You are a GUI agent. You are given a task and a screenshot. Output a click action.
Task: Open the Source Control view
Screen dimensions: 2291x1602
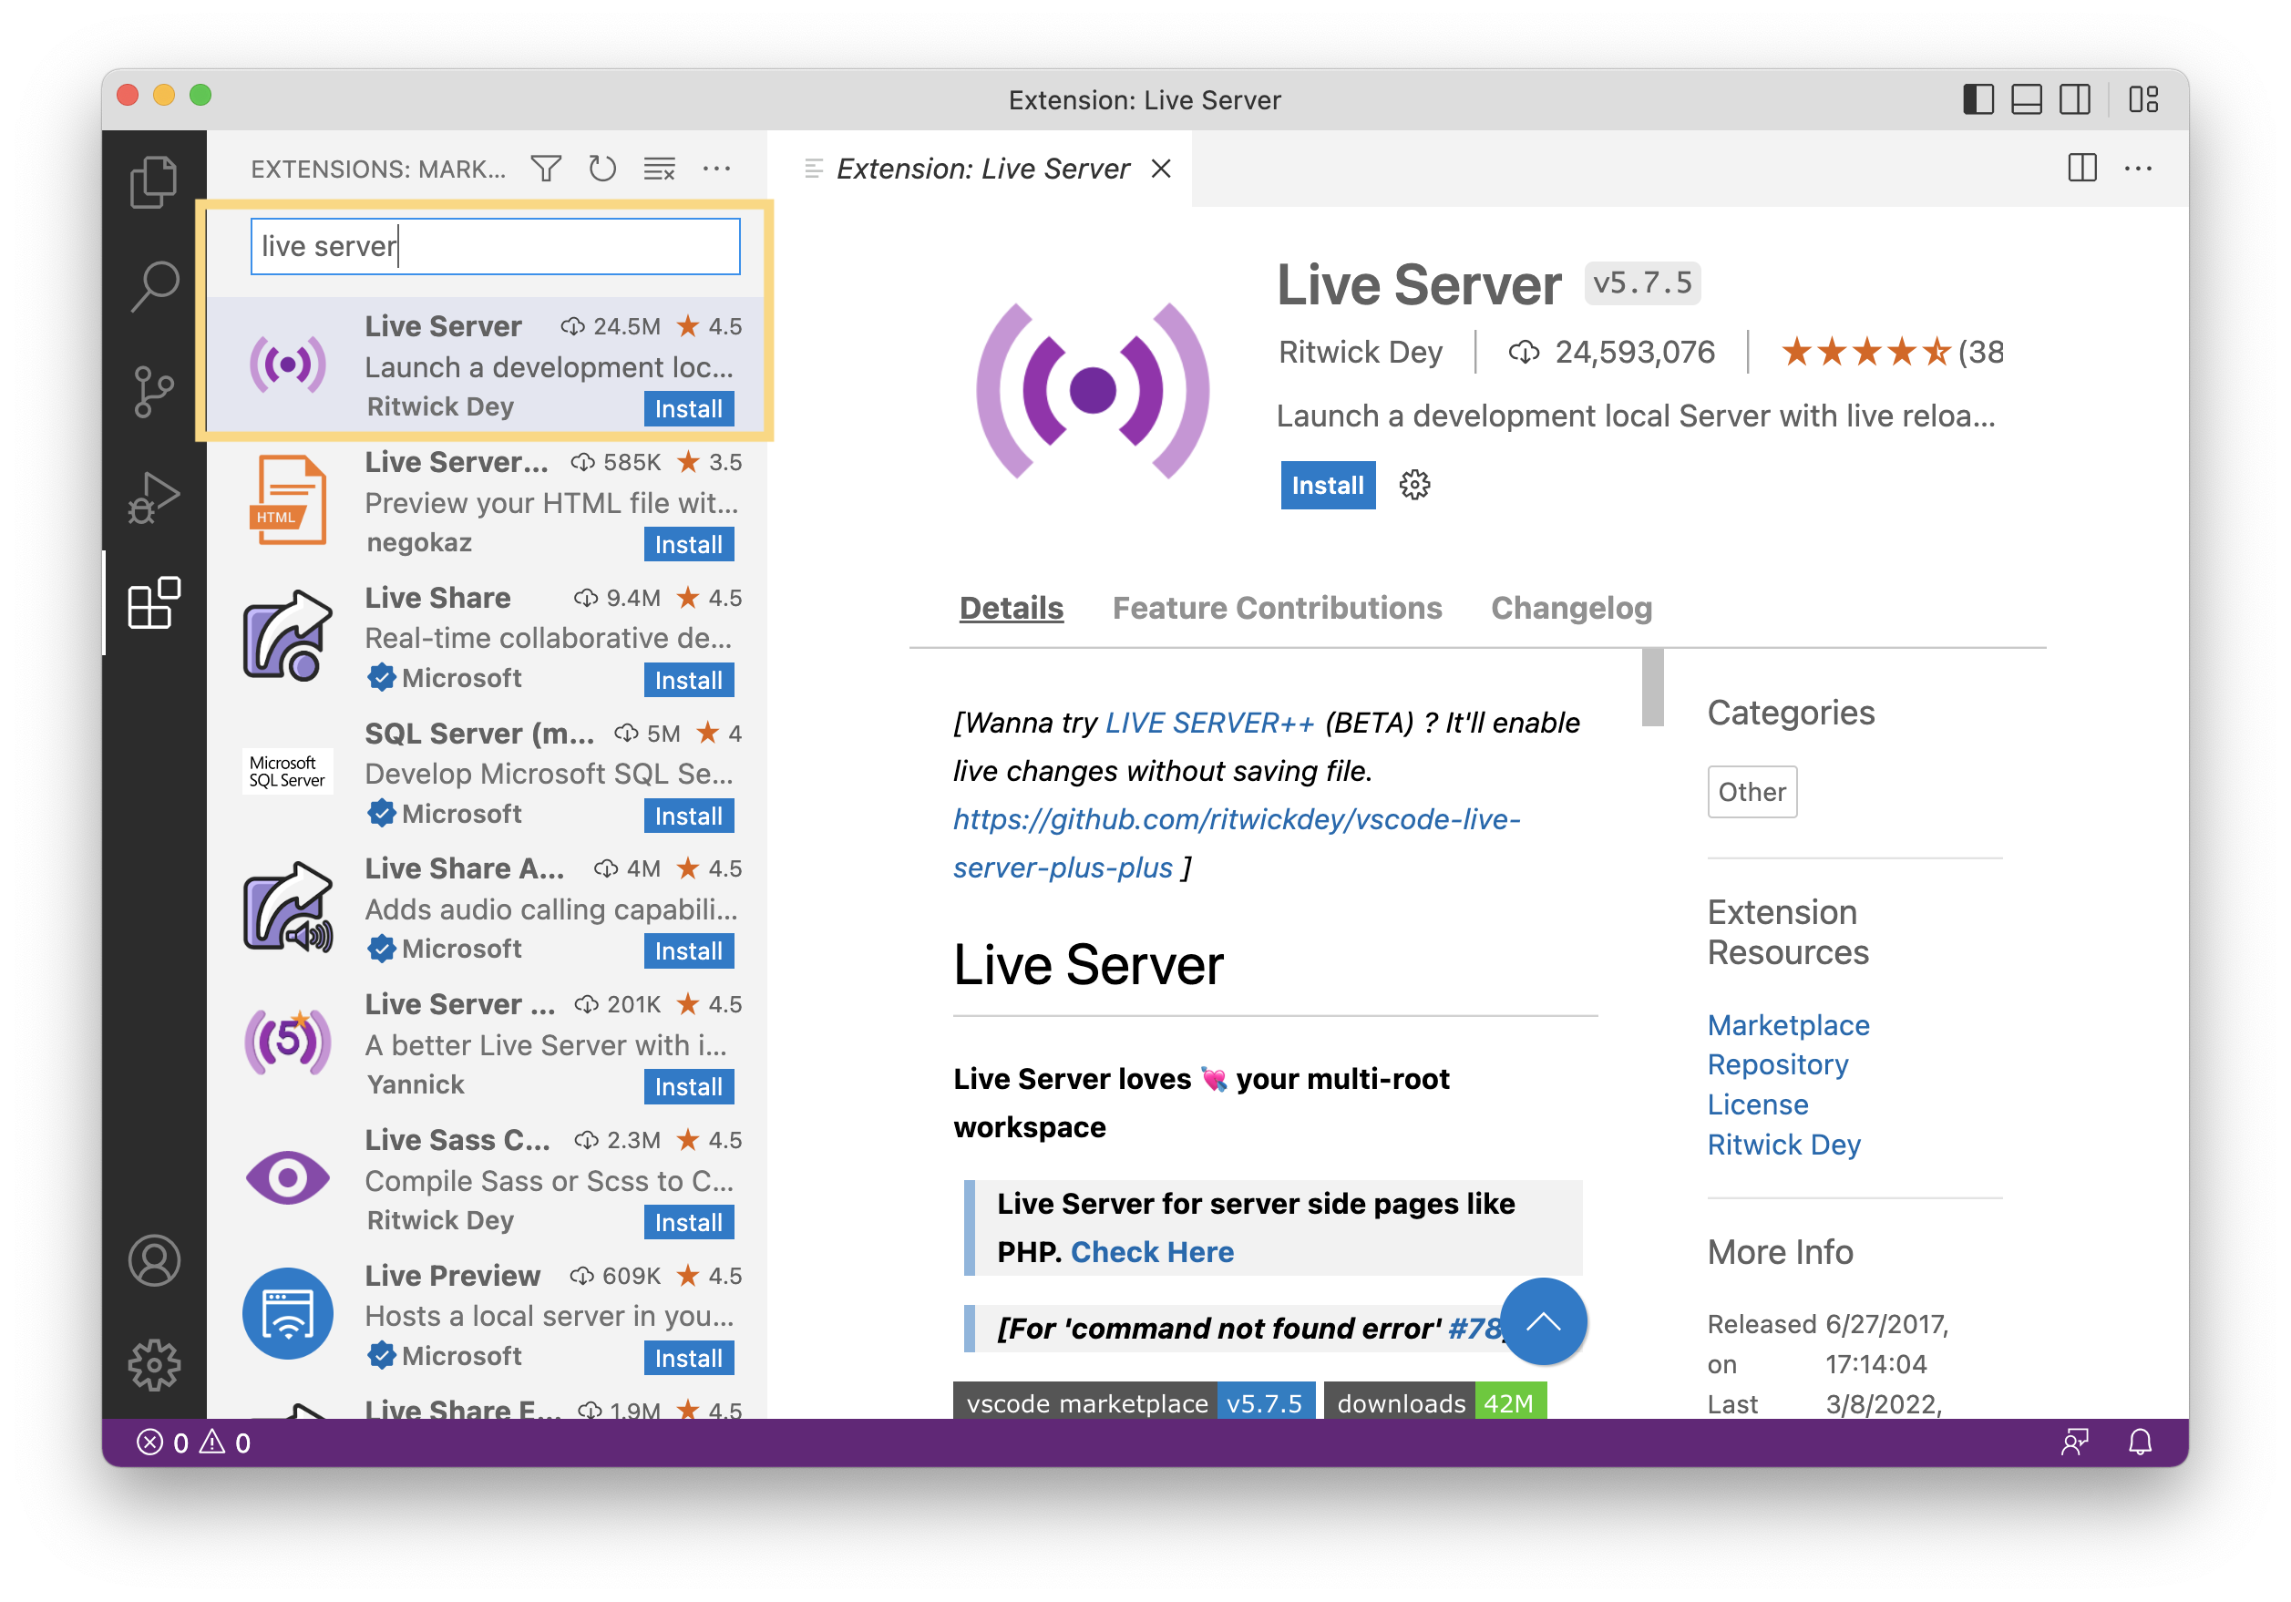[154, 392]
